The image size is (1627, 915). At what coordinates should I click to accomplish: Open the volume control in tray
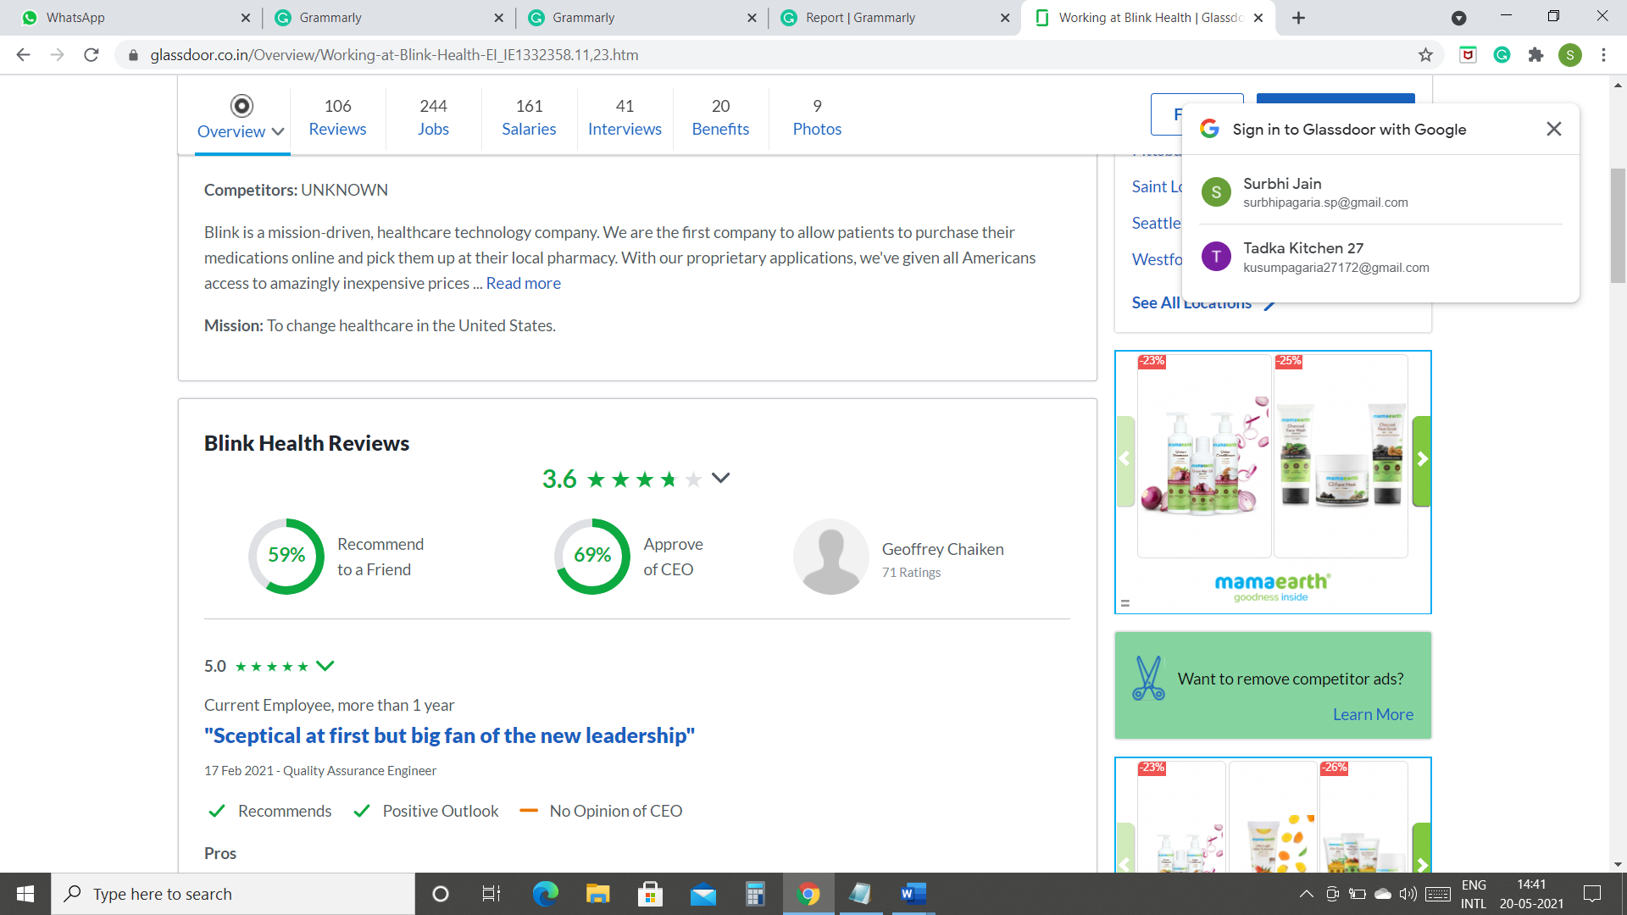coord(1408,894)
